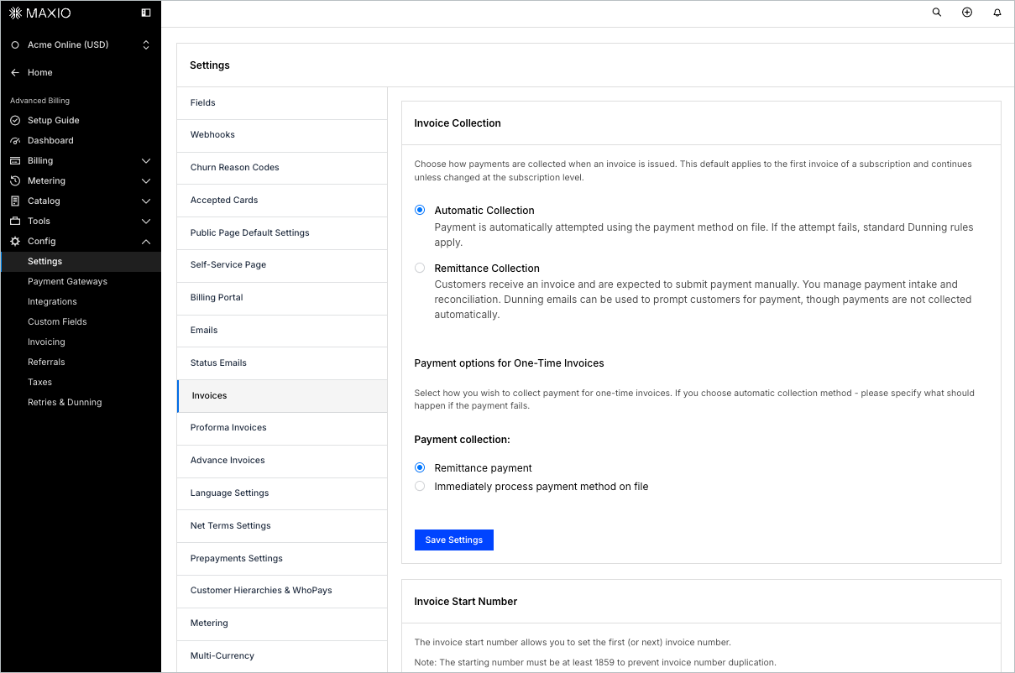Viewport: 1015px width, 673px height.
Task: Open Status Emails settings
Action: coord(282,363)
